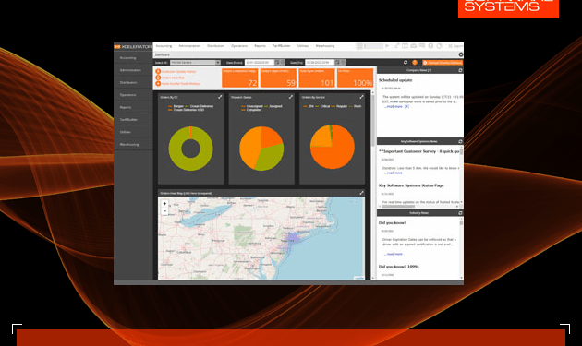Expand the Orders By Service chart
The image size is (582, 346).
coord(361,97)
